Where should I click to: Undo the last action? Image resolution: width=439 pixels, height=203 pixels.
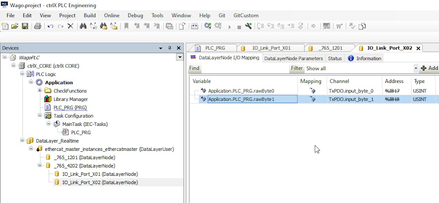tap(51, 26)
